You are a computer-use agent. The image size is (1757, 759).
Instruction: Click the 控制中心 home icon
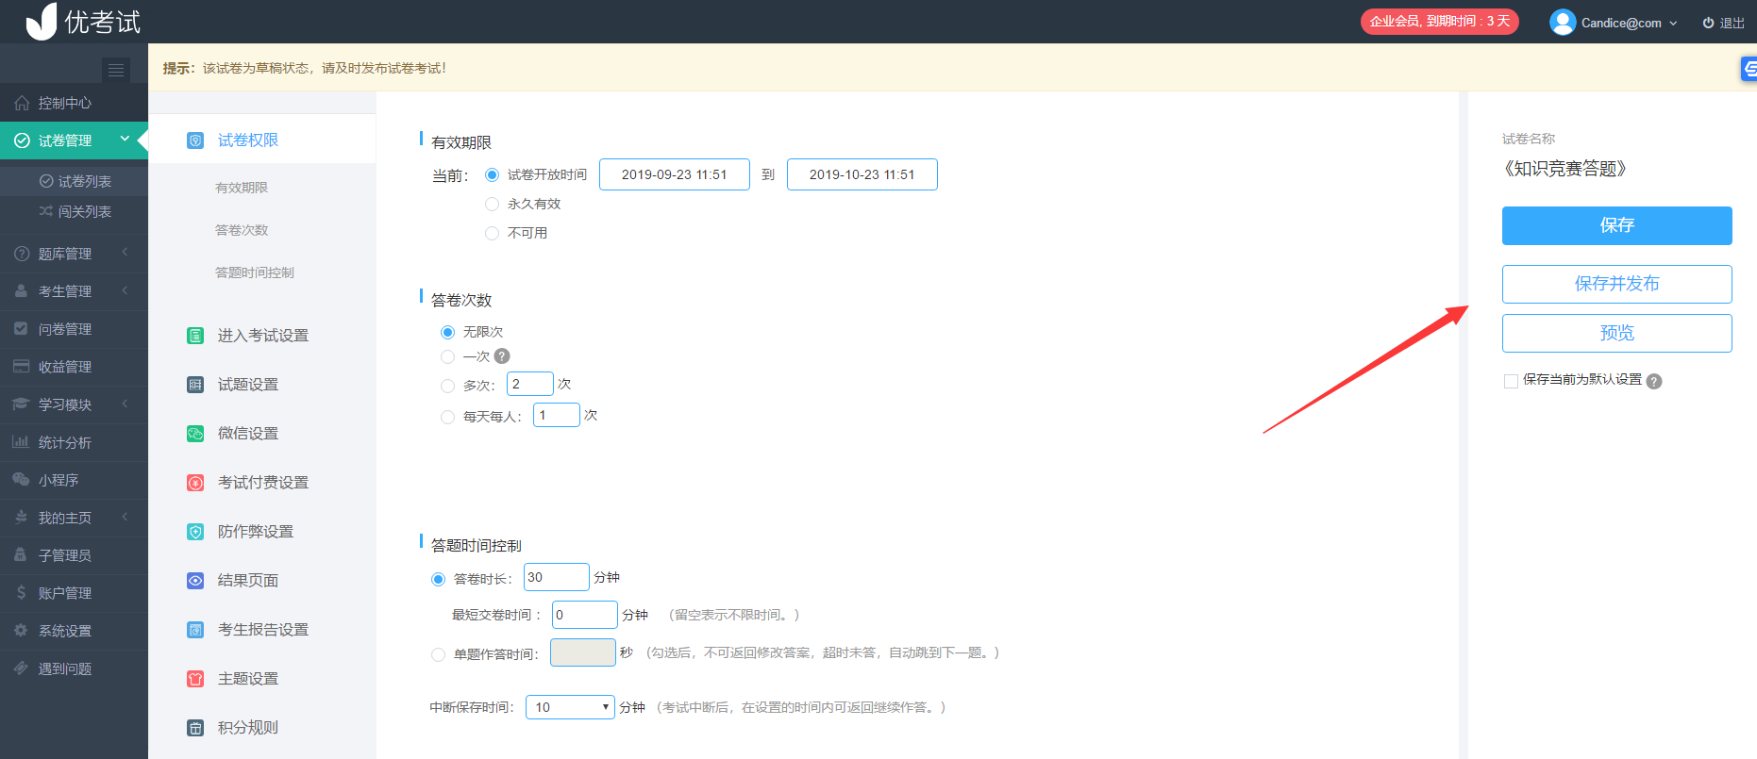(22, 103)
